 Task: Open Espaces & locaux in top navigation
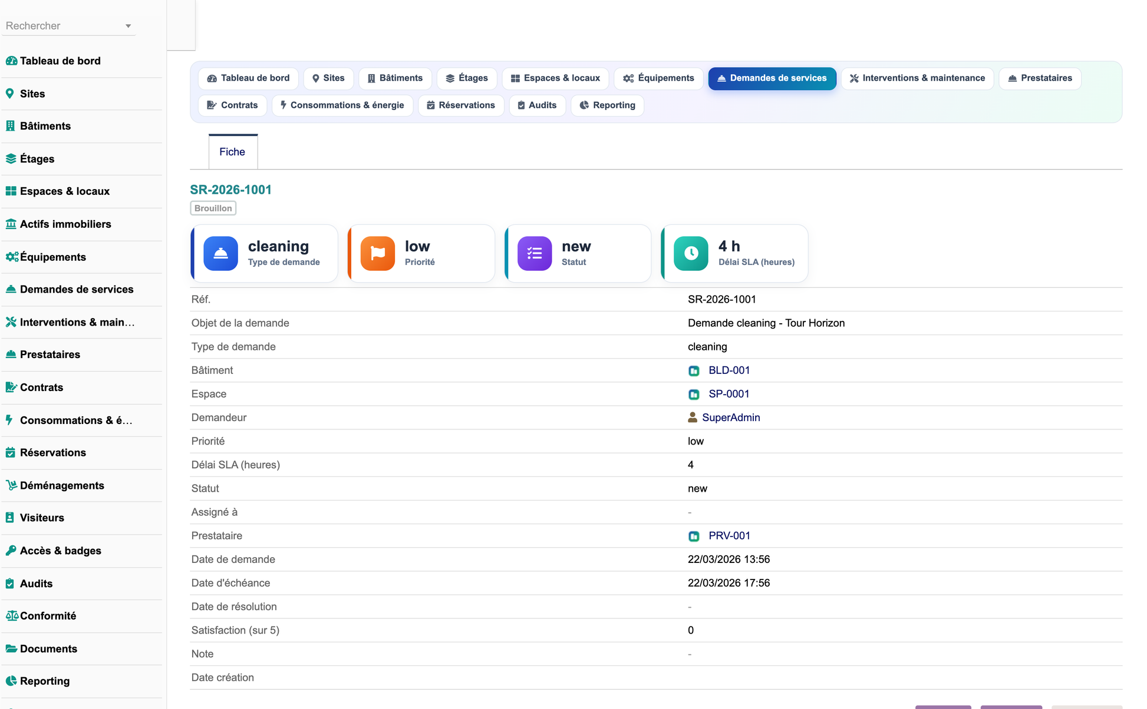click(x=555, y=78)
